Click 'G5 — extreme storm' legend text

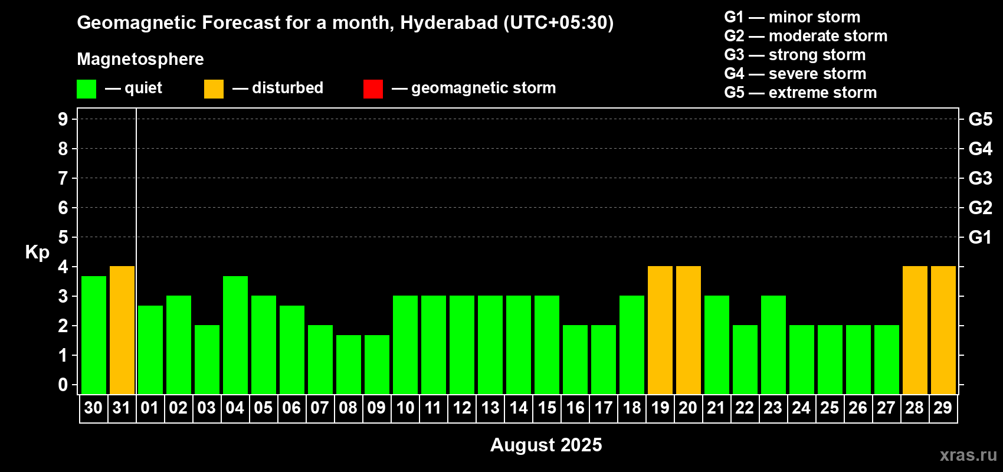[x=801, y=93]
